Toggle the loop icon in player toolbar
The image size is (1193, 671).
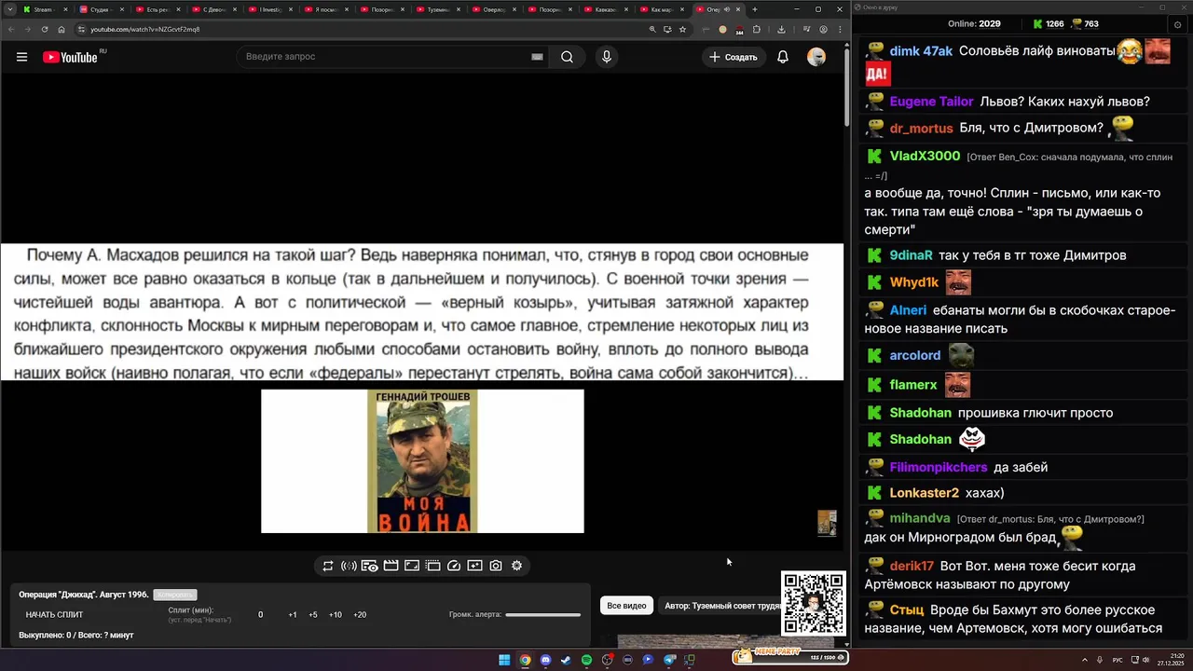pyautogui.click(x=328, y=566)
